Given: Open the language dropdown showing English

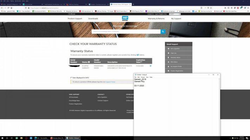Looking at the screenshot, I should tap(175, 14).
